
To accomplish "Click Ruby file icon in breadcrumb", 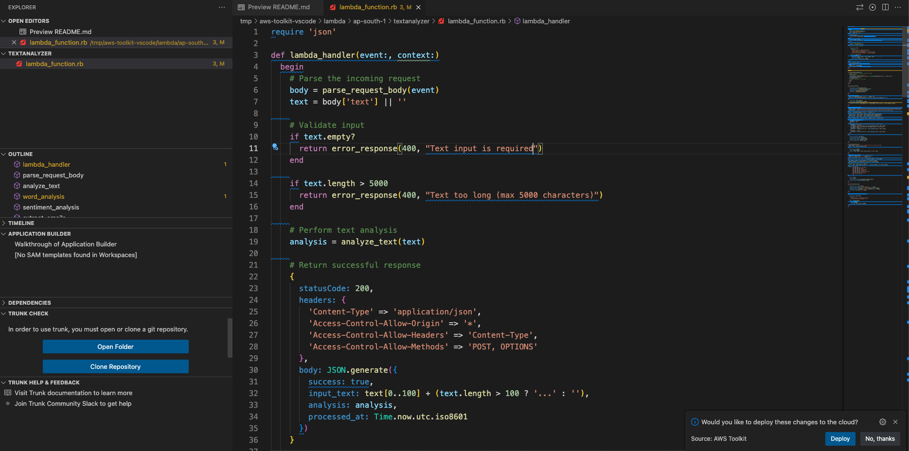I will 441,21.
